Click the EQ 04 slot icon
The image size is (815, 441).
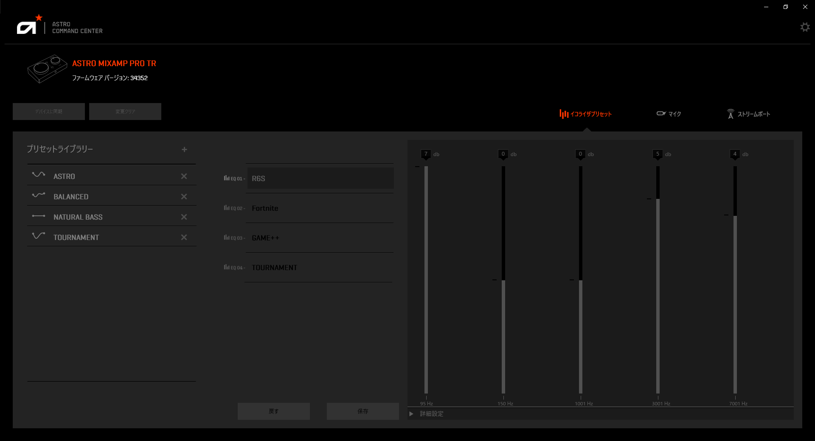(227, 267)
